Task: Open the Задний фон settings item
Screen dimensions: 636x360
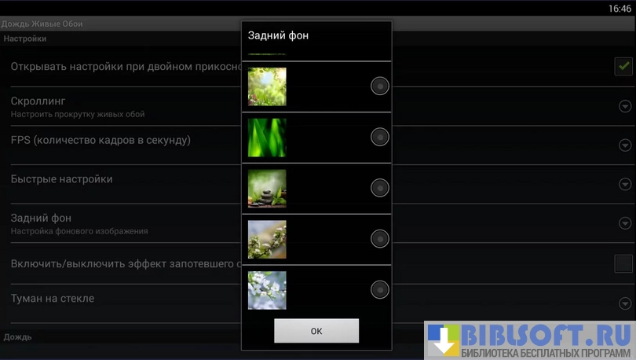Action: pyautogui.click(x=118, y=223)
